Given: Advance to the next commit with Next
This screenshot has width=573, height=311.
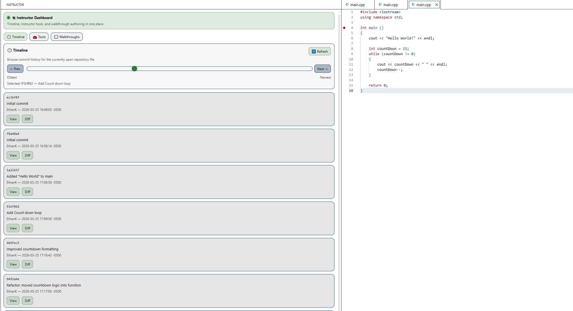Looking at the screenshot, I should pyautogui.click(x=322, y=69).
